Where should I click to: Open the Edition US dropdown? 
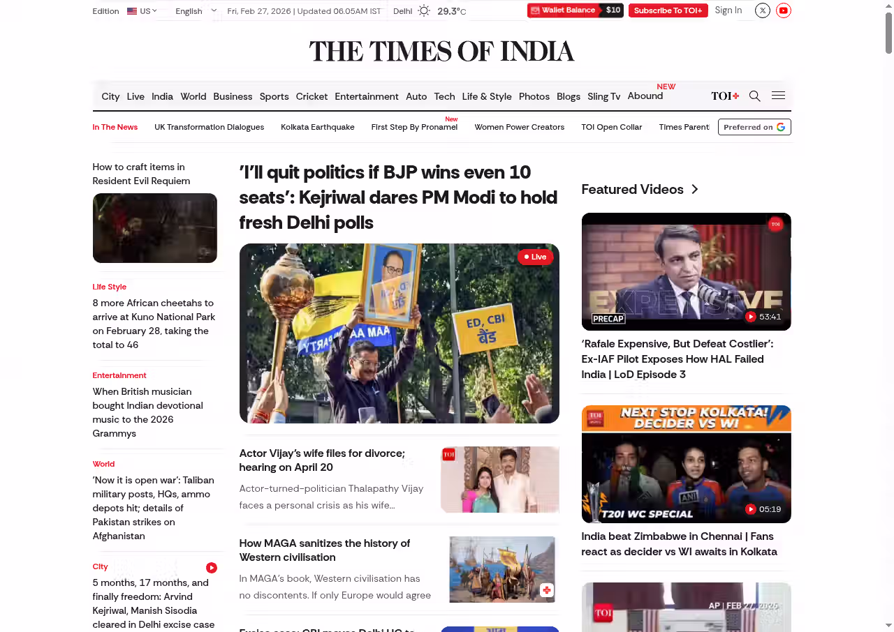[x=142, y=11]
